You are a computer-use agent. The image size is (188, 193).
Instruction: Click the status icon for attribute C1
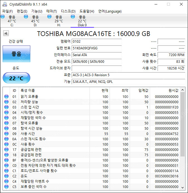(6, 171)
